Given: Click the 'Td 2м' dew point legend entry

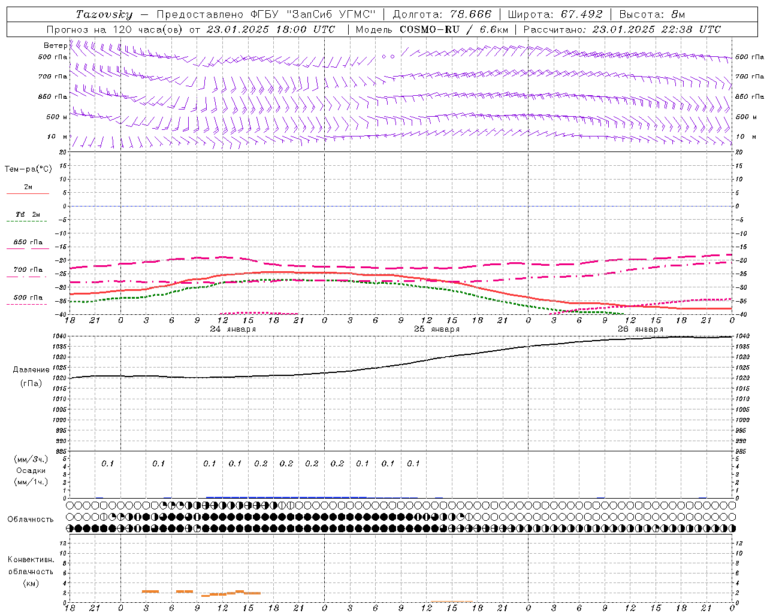Looking at the screenshot, I should point(28,214).
